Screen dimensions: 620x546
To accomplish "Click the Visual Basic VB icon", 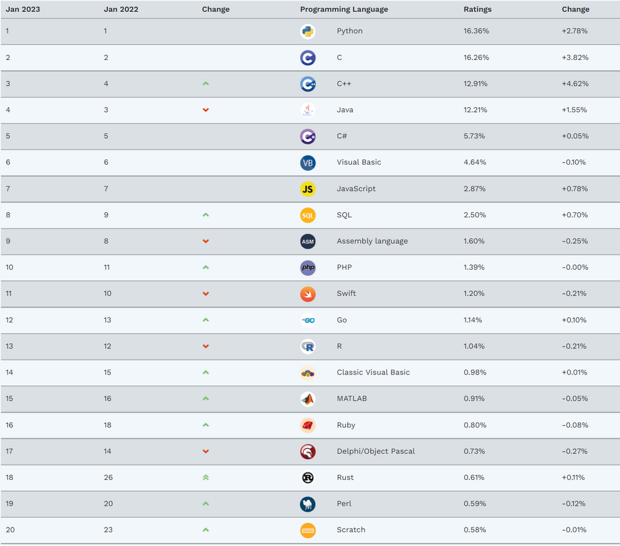I will [x=308, y=163].
